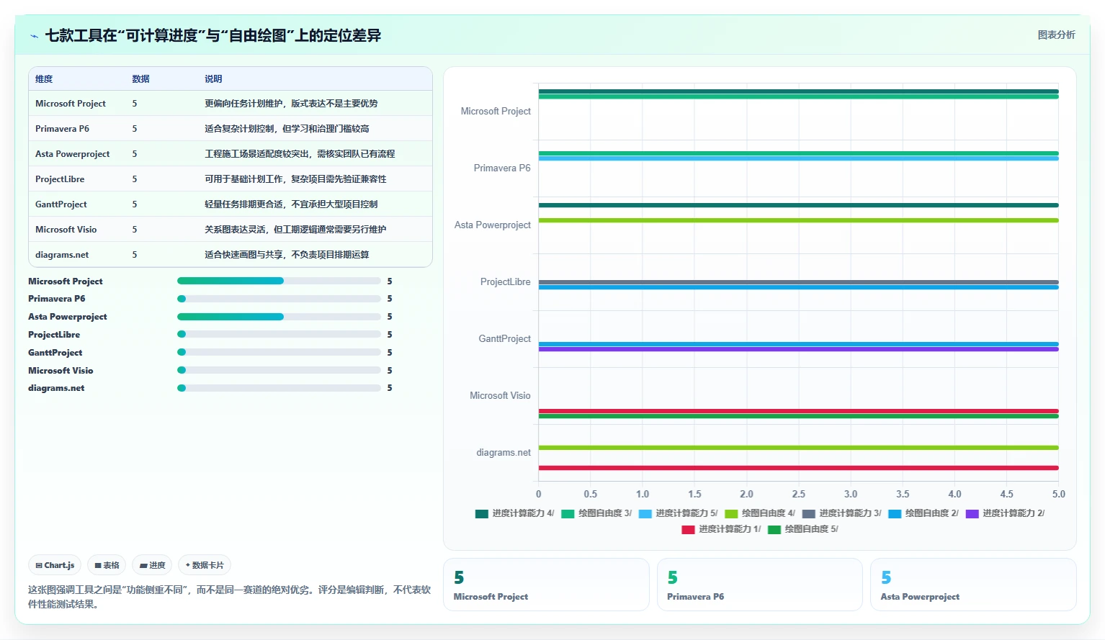The width and height of the screenshot is (1105, 640).
Task: Click the Chart.js tag chip
Action: (55, 565)
